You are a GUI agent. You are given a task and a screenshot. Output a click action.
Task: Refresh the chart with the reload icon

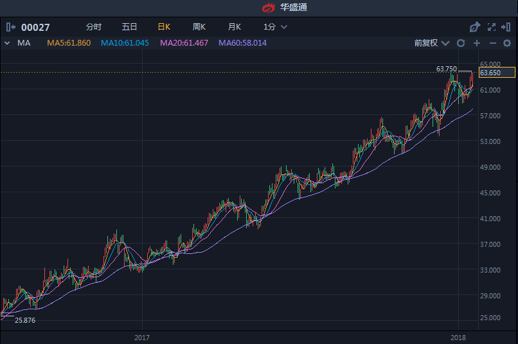pyautogui.click(x=460, y=43)
